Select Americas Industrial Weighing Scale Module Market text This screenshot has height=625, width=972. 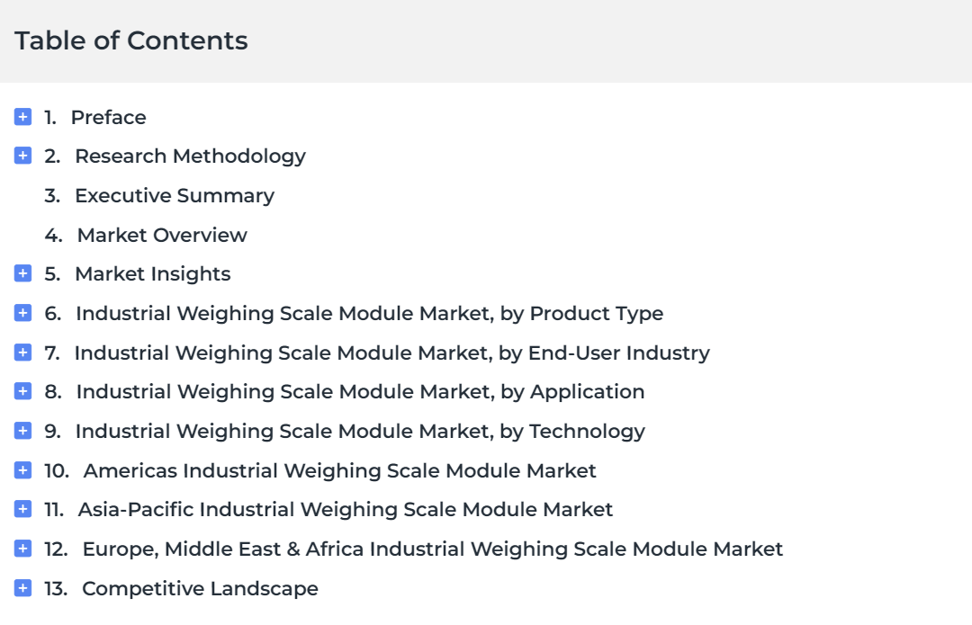(339, 471)
